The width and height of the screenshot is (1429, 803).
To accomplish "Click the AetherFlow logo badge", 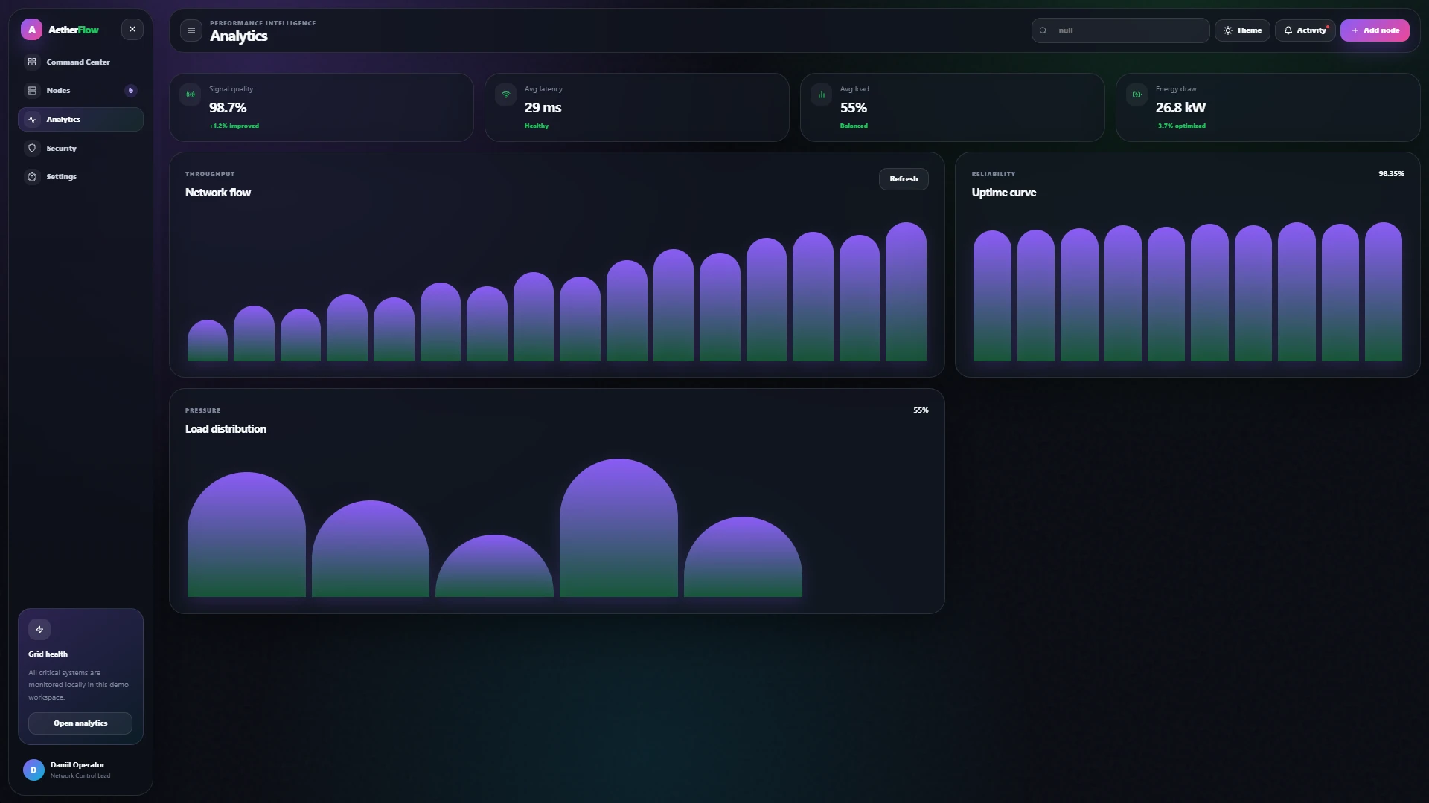I will [31, 30].
